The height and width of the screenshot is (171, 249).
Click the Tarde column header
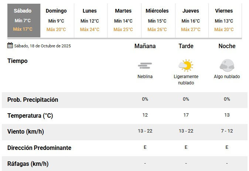coord(186,46)
